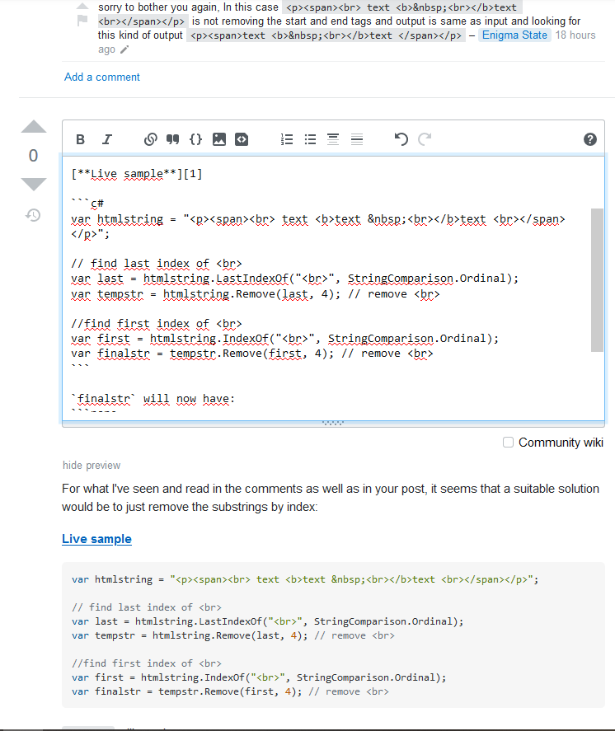The image size is (615, 731).
Task: Open the comment's 18 hours ago timestamp
Action: 575,35
